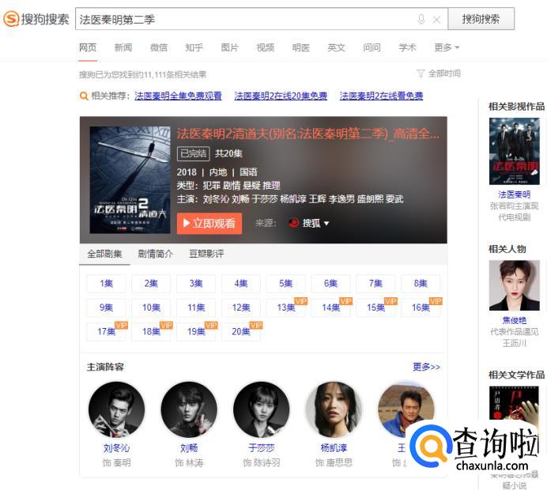This screenshot has width=547, height=490.
Task: Click the 立即观看 play button
Action: [x=209, y=224]
